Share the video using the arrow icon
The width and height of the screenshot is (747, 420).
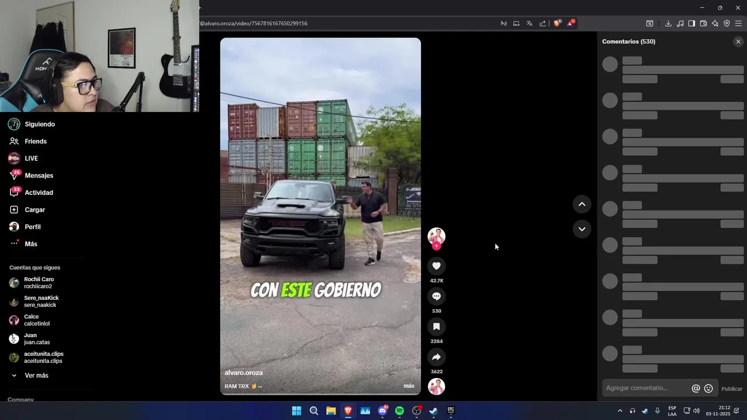tap(436, 357)
